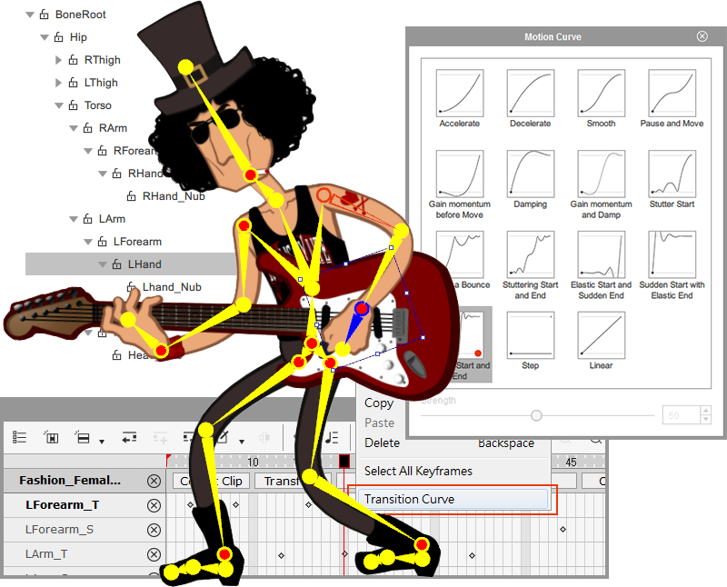
Task: Choose Transition Curve from the context menu
Action: tap(409, 499)
